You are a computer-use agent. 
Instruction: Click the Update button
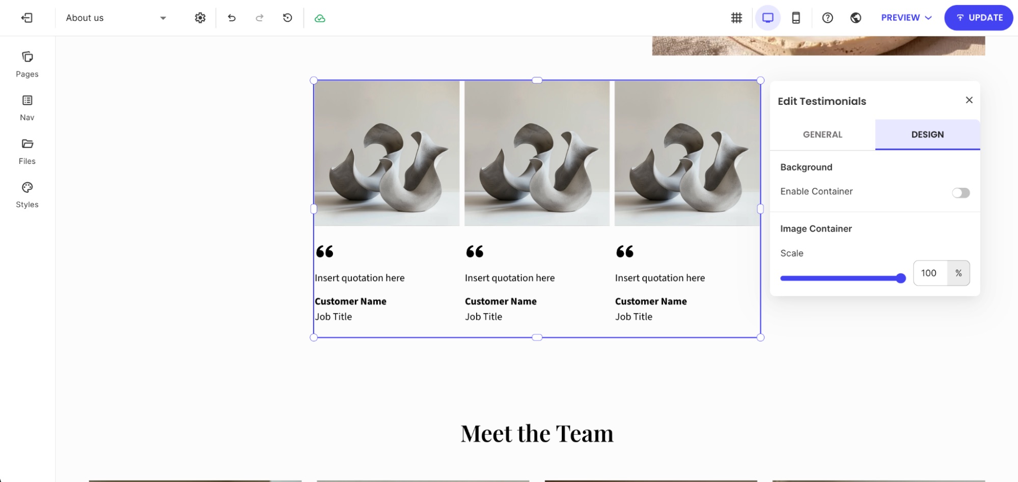979,18
